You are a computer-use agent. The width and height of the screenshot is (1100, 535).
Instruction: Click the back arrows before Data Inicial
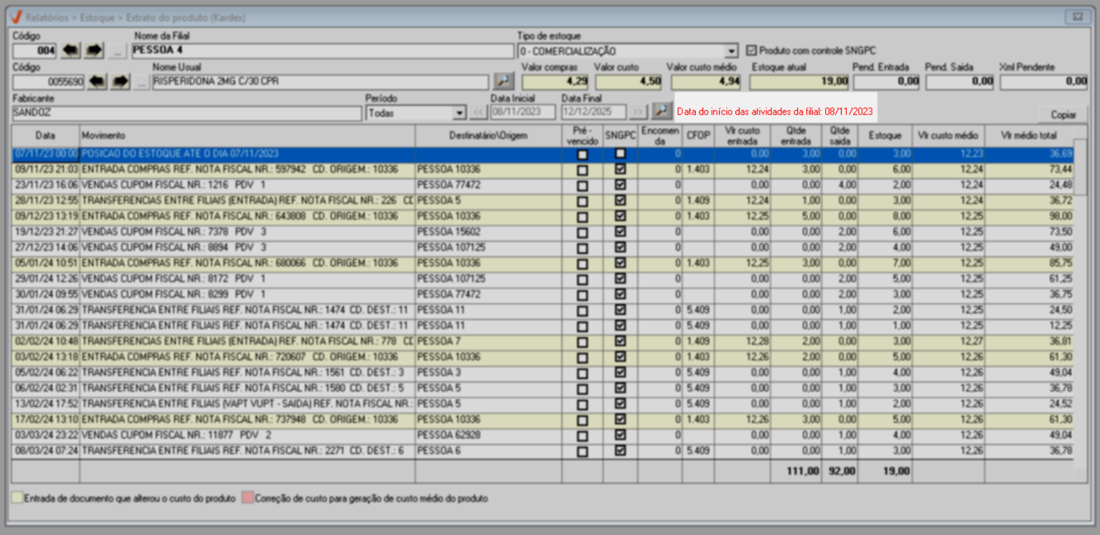coord(478,113)
